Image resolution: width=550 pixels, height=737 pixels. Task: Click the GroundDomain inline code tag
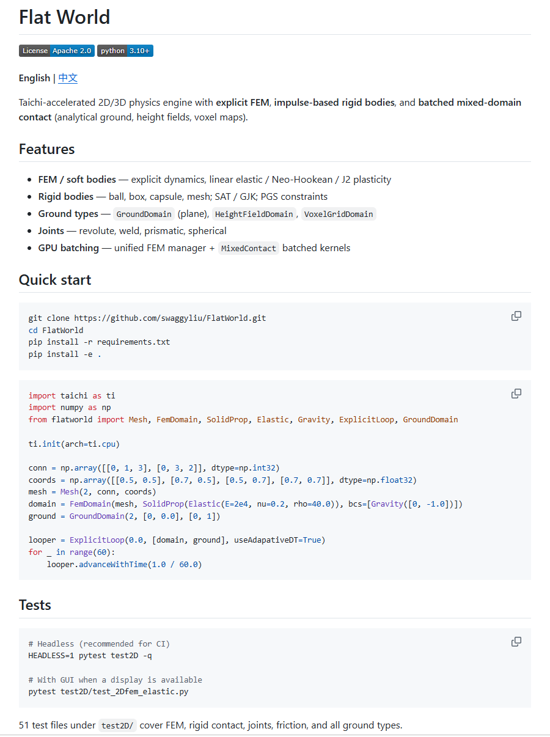[144, 214]
